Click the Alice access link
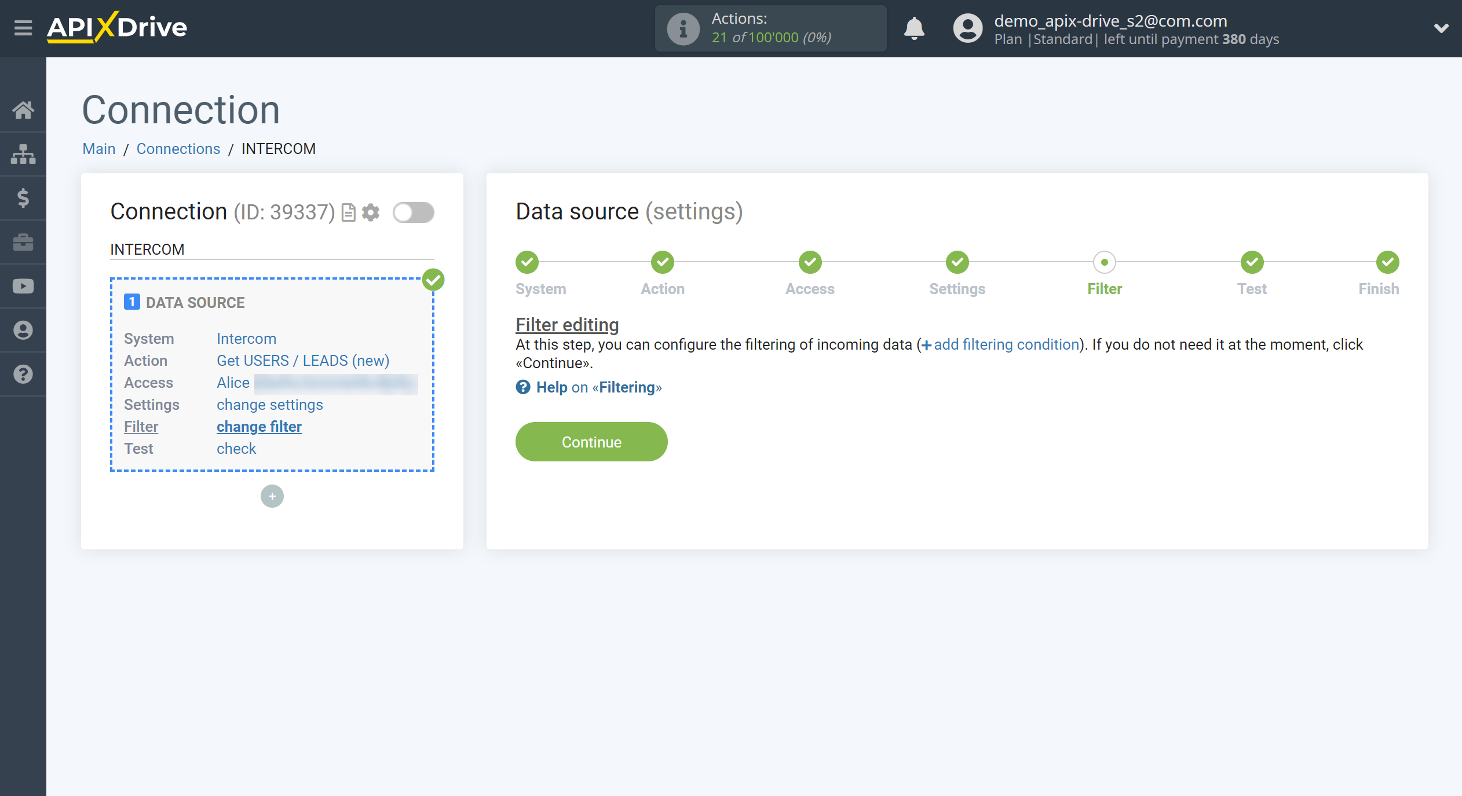The image size is (1462, 796). [x=233, y=383]
